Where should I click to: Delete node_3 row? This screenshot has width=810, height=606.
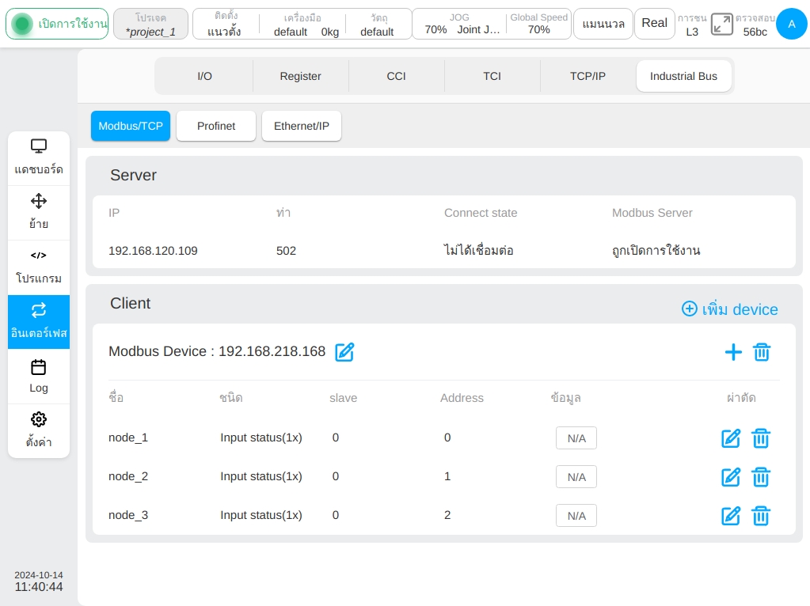coord(761,516)
